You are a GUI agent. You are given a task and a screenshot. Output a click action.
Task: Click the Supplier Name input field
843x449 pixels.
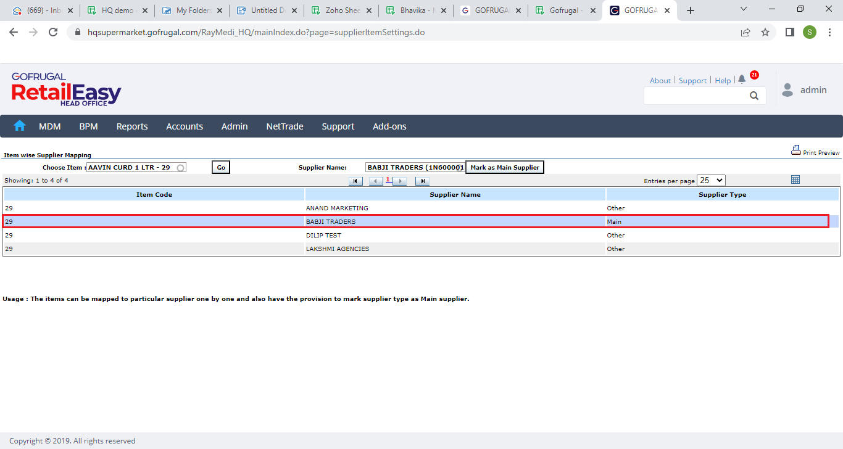point(415,167)
